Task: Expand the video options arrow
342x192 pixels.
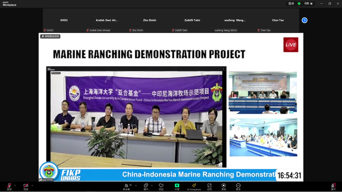Action: 32,186
